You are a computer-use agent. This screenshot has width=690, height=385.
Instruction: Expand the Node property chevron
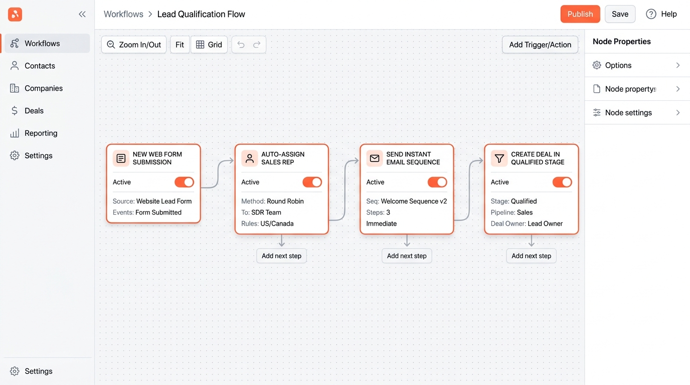[678, 89]
